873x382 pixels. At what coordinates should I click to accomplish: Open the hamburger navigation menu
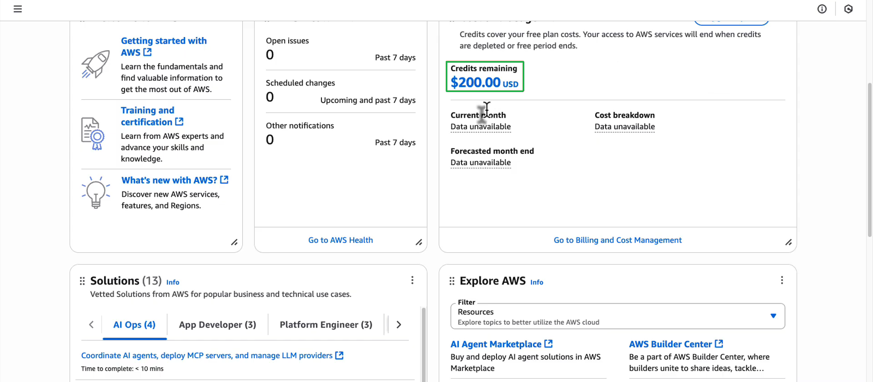(17, 9)
